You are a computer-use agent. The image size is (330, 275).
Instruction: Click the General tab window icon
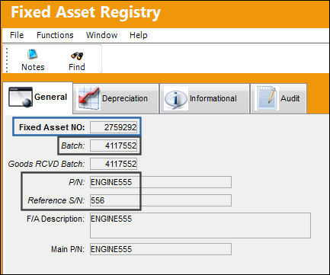(x=21, y=97)
